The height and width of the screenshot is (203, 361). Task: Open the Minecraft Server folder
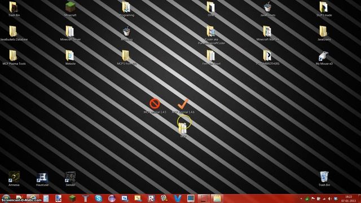pos(70,33)
